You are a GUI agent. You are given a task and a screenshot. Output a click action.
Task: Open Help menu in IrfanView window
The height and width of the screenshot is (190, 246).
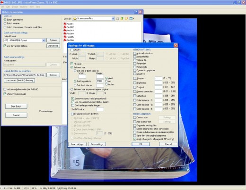coord(38,7)
